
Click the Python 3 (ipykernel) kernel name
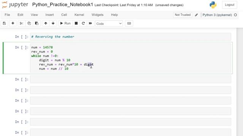217,15
